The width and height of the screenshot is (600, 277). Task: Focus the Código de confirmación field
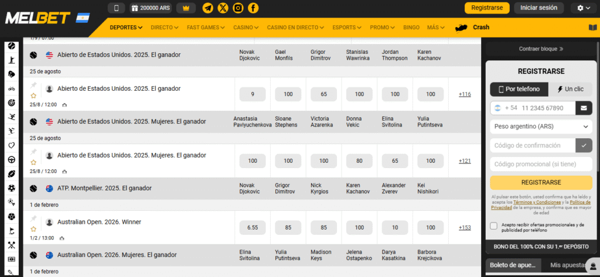tap(533, 145)
